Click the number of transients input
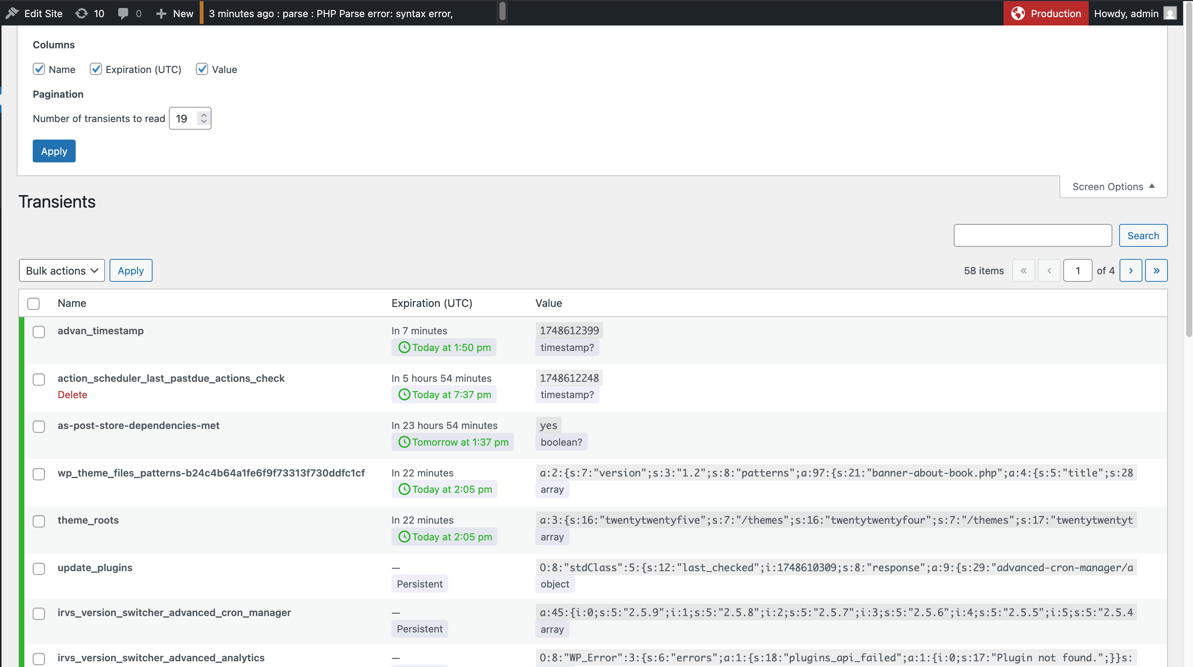Viewport: 1193px width, 667px height. (x=190, y=118)
